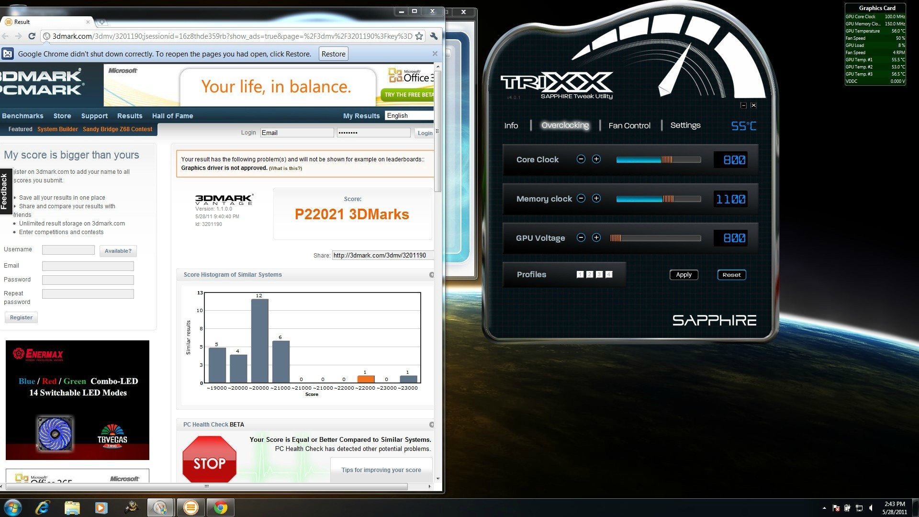Select profile slot 3 in TRIXX
The width and height of the screenshot is (919, 517).
[599, 274]
